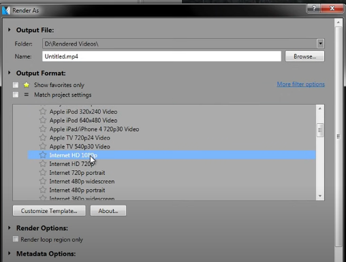The height and width of the screenshot is (262, 346).
Task: Select Apple iPad/iPhone 4 720p30 Video
Action: (x=94, y=129)
